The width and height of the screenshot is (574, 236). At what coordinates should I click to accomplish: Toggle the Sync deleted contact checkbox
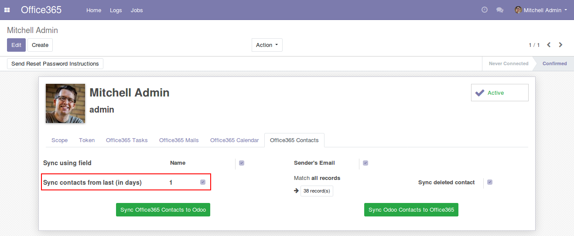(490, 182)
